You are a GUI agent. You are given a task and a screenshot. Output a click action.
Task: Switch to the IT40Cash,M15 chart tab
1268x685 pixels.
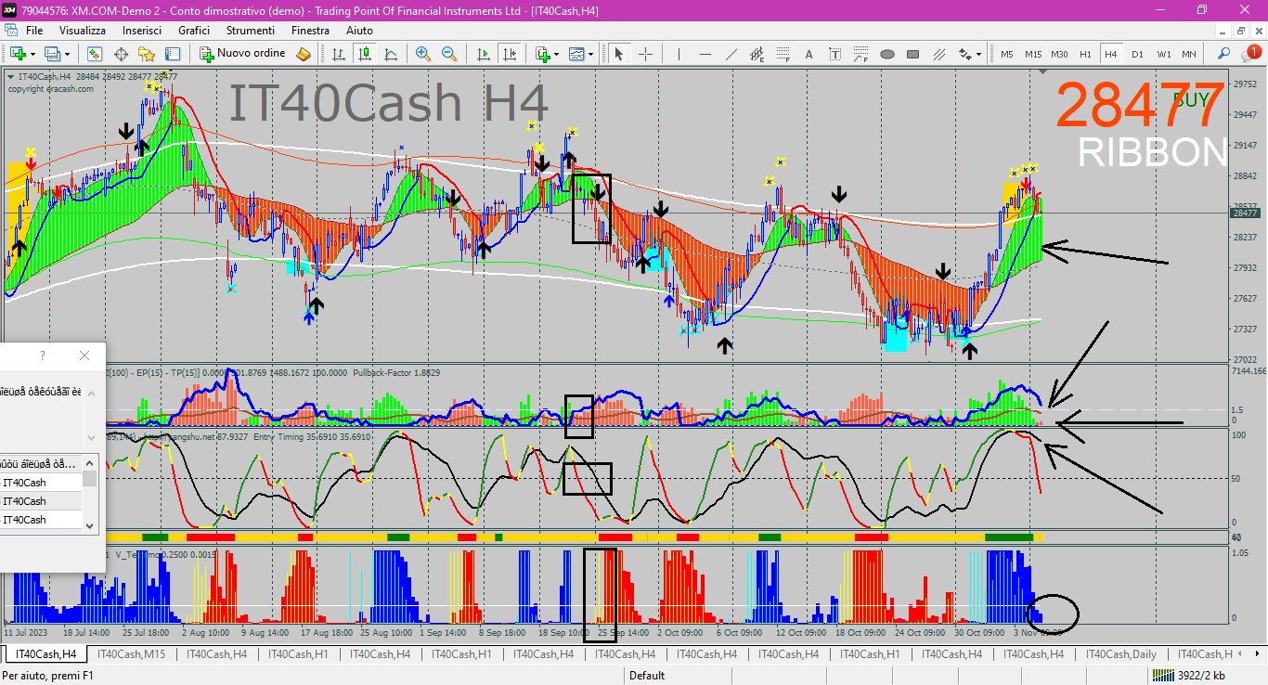coord(130,654)
